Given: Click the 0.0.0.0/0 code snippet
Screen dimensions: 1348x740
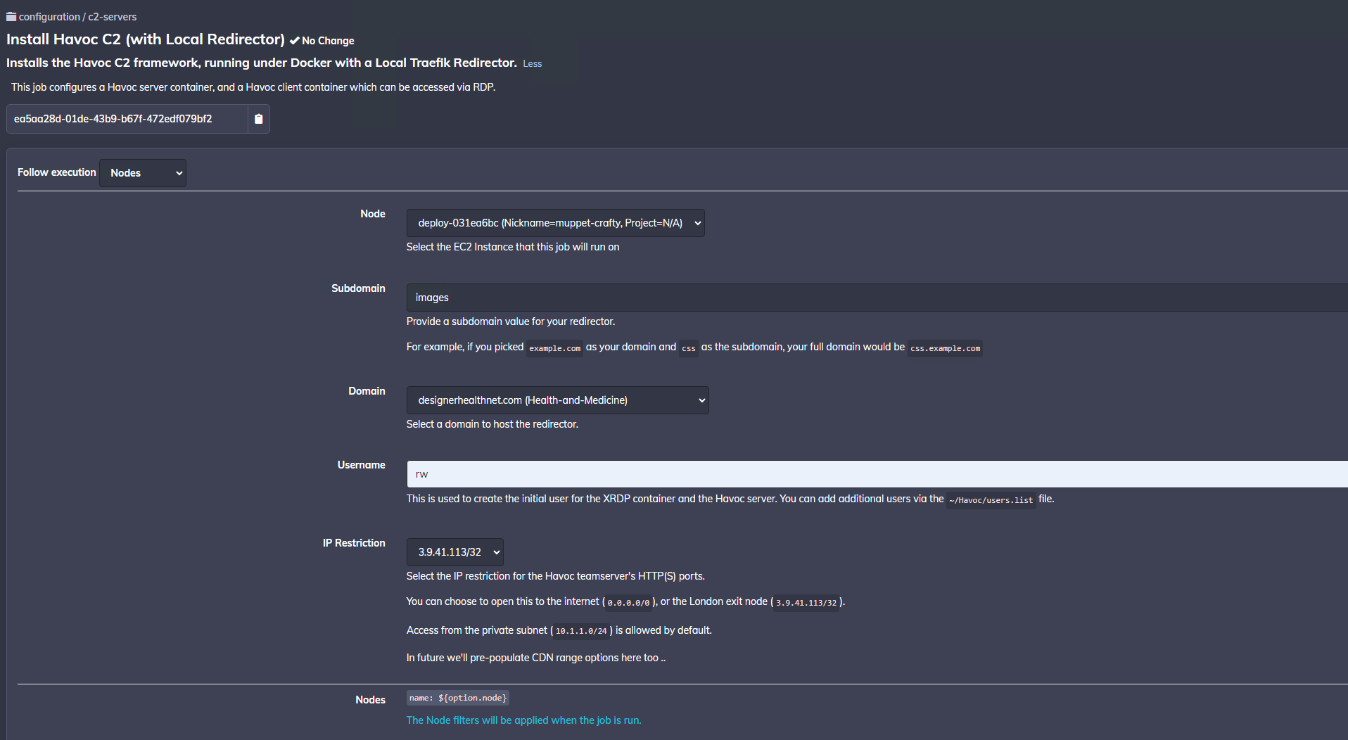Looking at the screenshot, I should (628, 603).
